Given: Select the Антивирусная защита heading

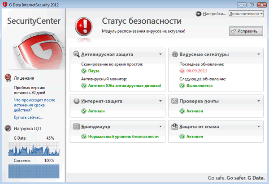Looking at the screenshot, I should click(107, 54).
